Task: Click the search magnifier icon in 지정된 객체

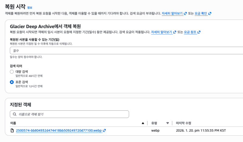Action: pyautogui.click(x=14, y=114)
